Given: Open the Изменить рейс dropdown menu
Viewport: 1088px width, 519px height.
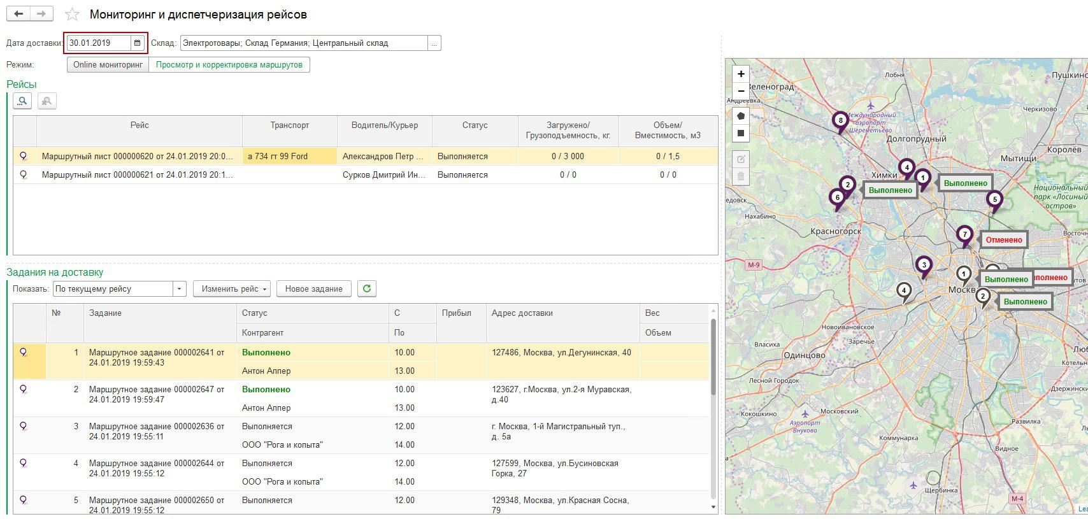Looking at the screenshot, I should 232,288.
